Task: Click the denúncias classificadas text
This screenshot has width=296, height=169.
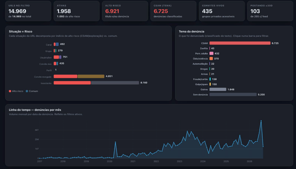Action: tap(168, 16)
